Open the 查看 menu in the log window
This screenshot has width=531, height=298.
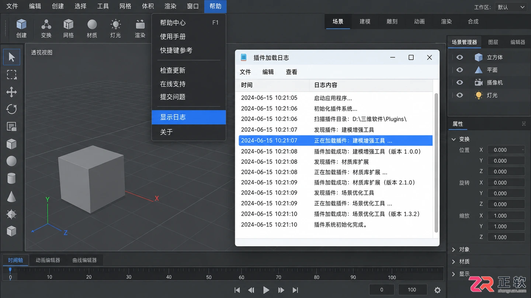[291, 72]
